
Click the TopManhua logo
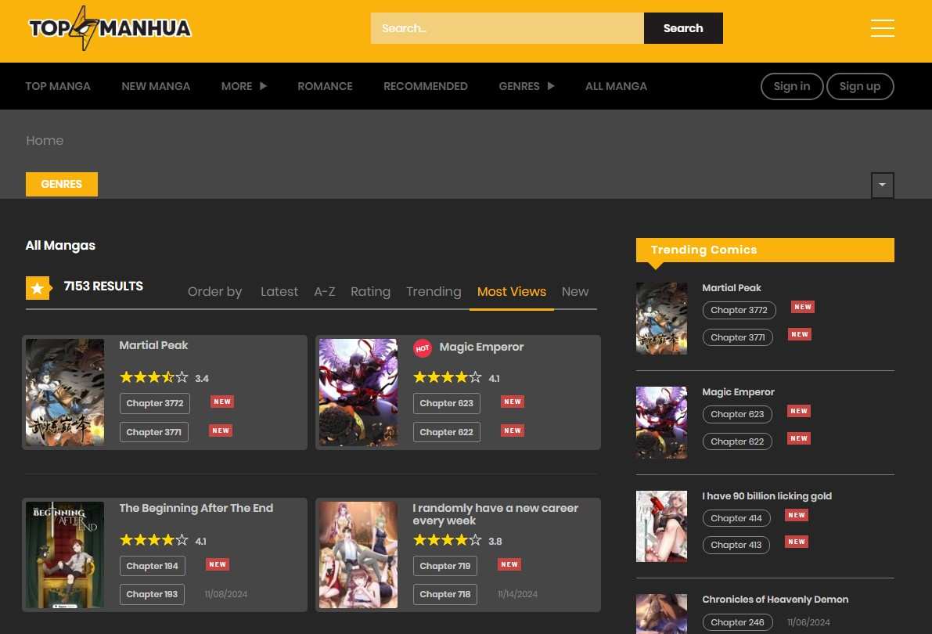point(110,28)
